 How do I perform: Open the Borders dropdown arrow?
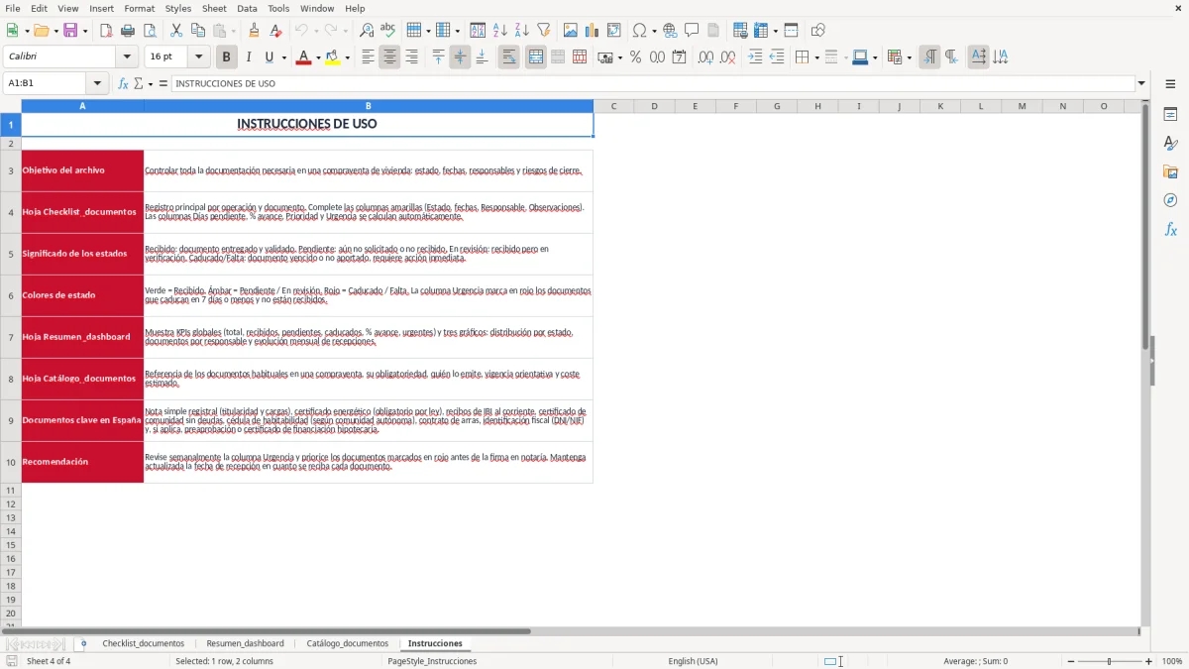816,57
